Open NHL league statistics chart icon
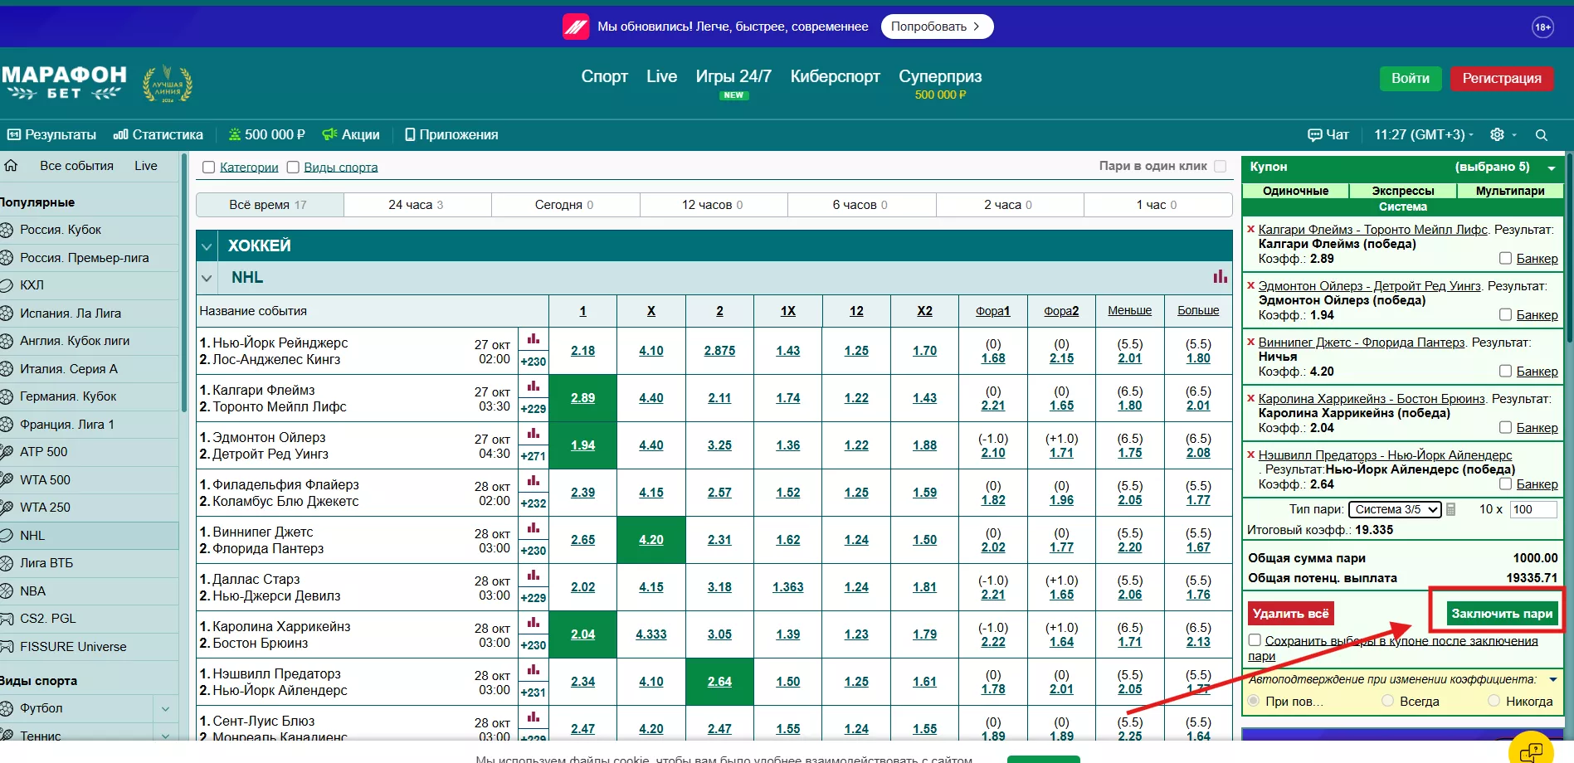 1220,276
